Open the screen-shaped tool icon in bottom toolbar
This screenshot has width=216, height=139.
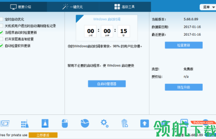click(x=5, y=123)
